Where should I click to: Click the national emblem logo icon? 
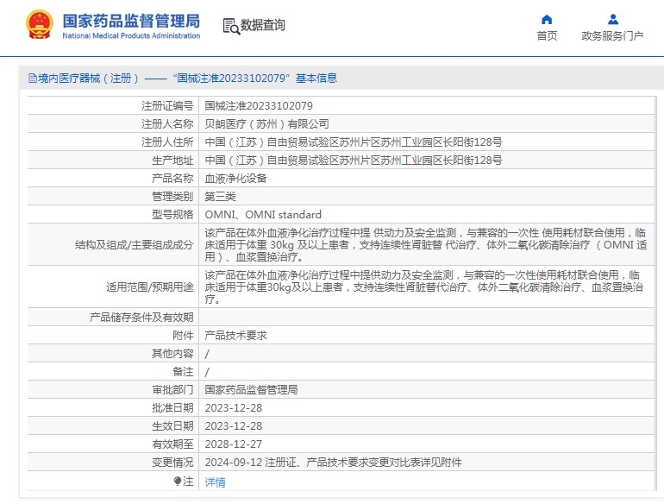(x=39, y=24)
